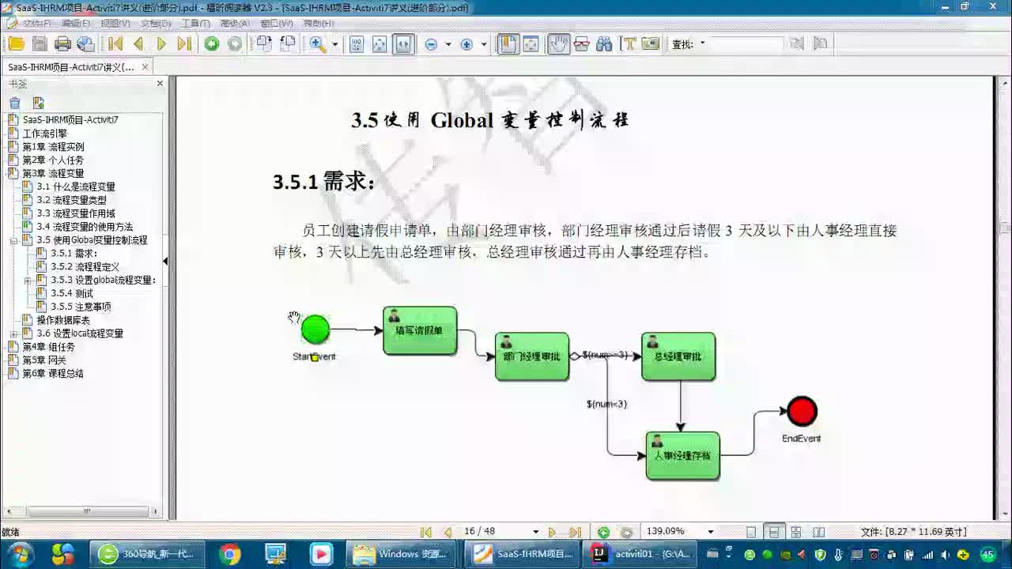The height and width of the screenshot is (569, 1012).
Task: Collapse bookmarks panel with divider arrow
Action: (165, 261)
